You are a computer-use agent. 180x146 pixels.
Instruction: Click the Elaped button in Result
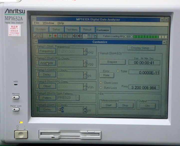pyautogui.click(x=112, y=62)
